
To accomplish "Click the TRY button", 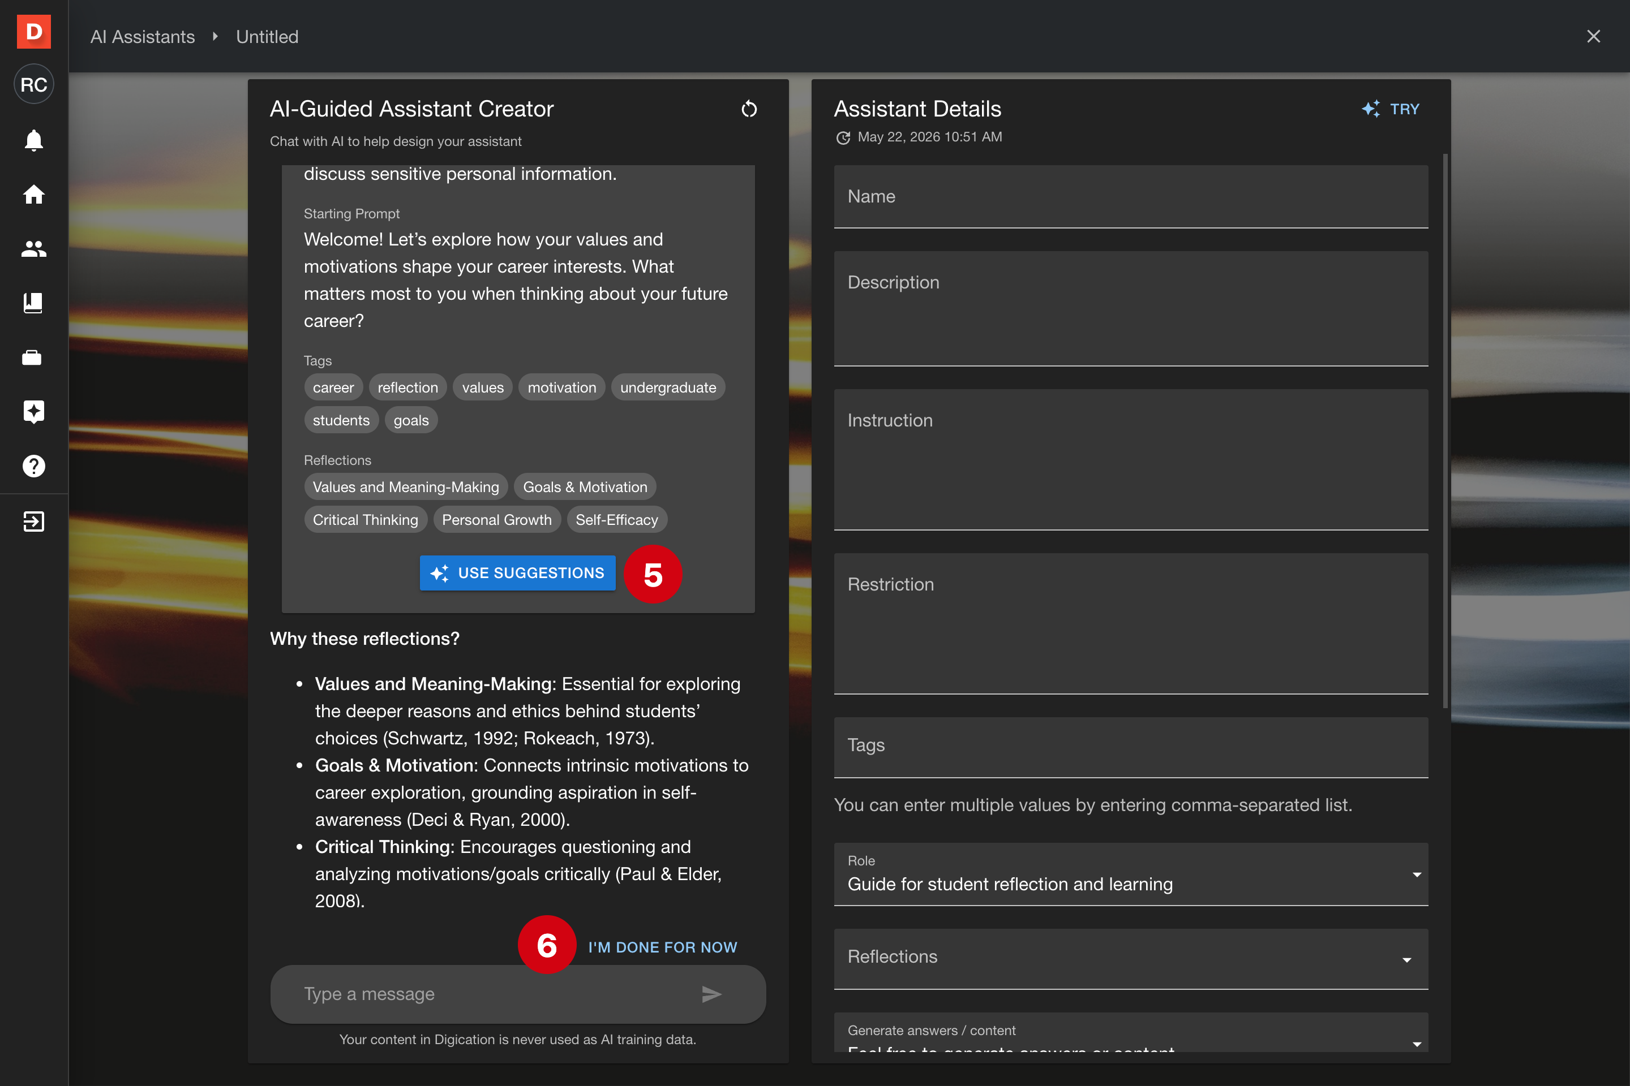I will click(x=1390, y=109).
